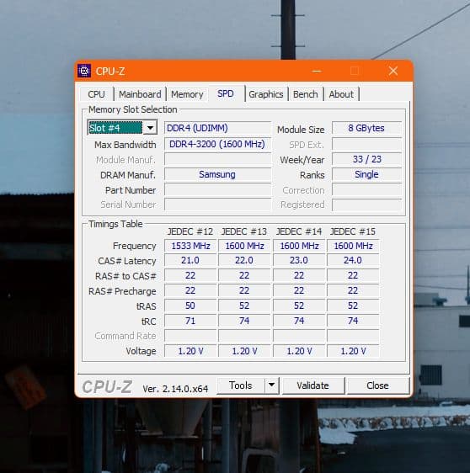
Task: Click the Max Bandwidth label
Action: [126, 145]
